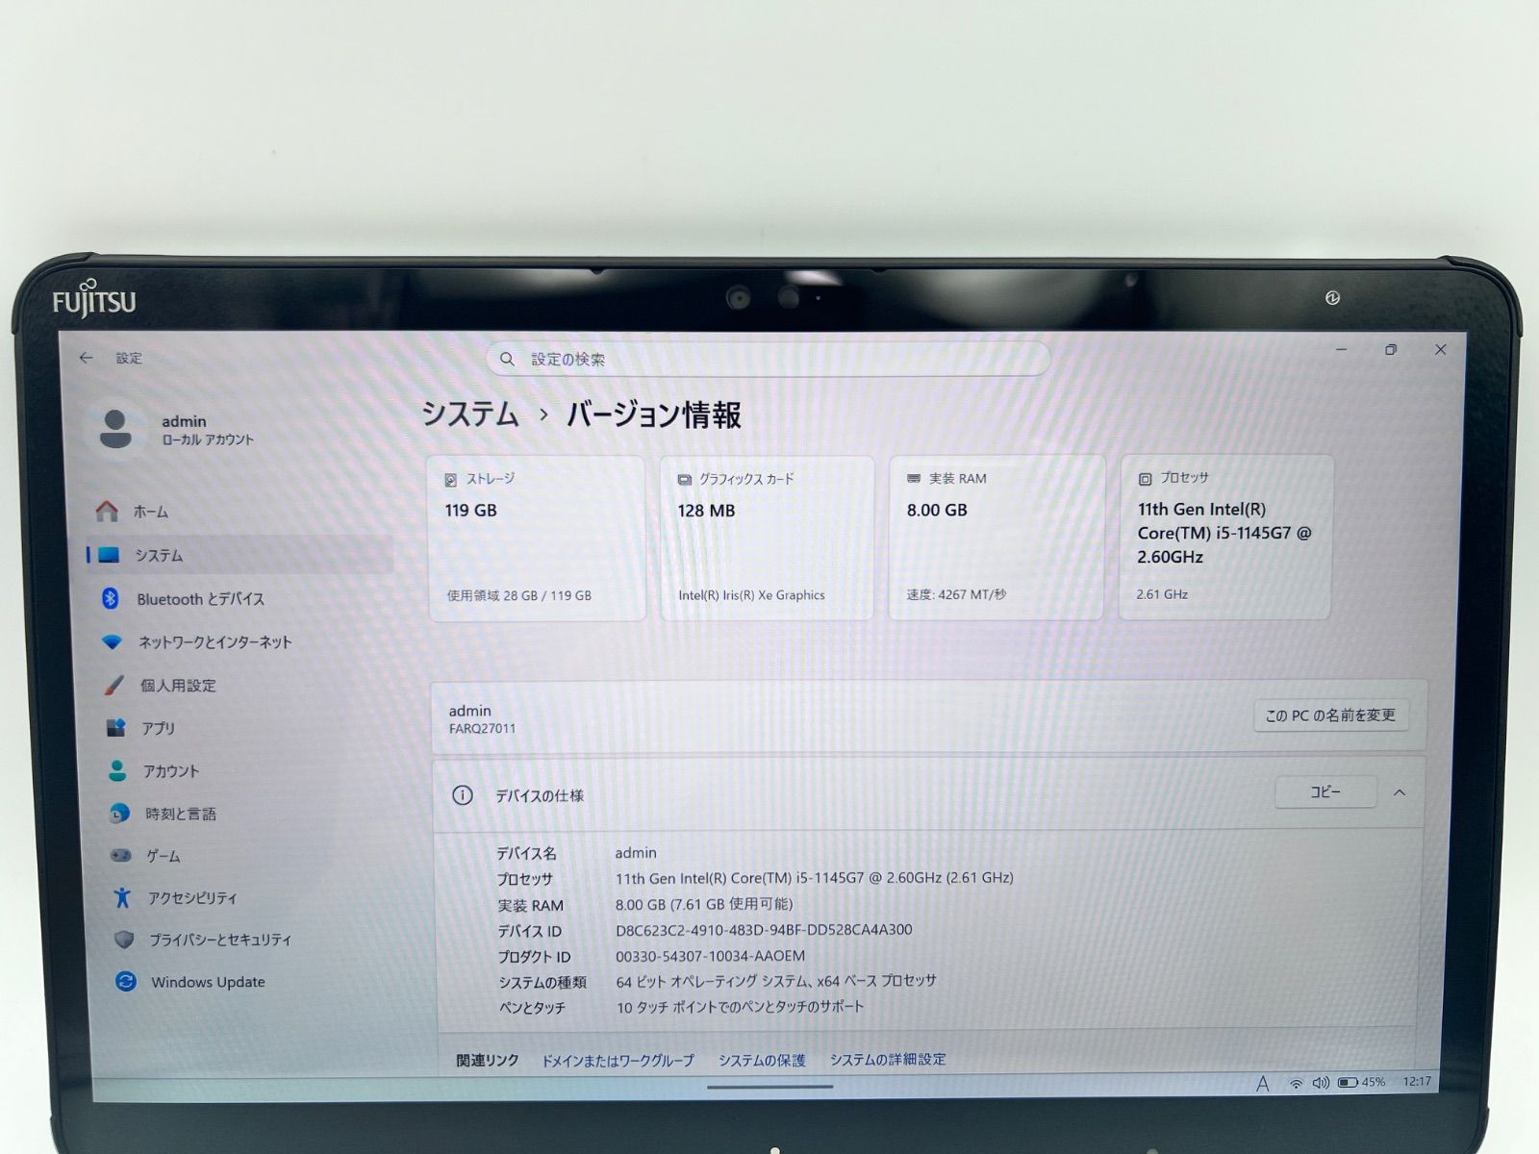Click the 12:17 clock in taskbar
Viewport: 1539px width, 1154px height.
pyautogui.click(x=1417, y=1081)
